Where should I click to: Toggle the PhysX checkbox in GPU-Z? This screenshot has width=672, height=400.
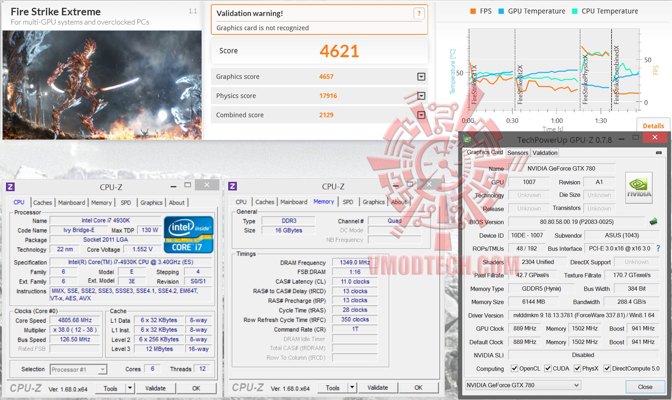coord(577,368)
